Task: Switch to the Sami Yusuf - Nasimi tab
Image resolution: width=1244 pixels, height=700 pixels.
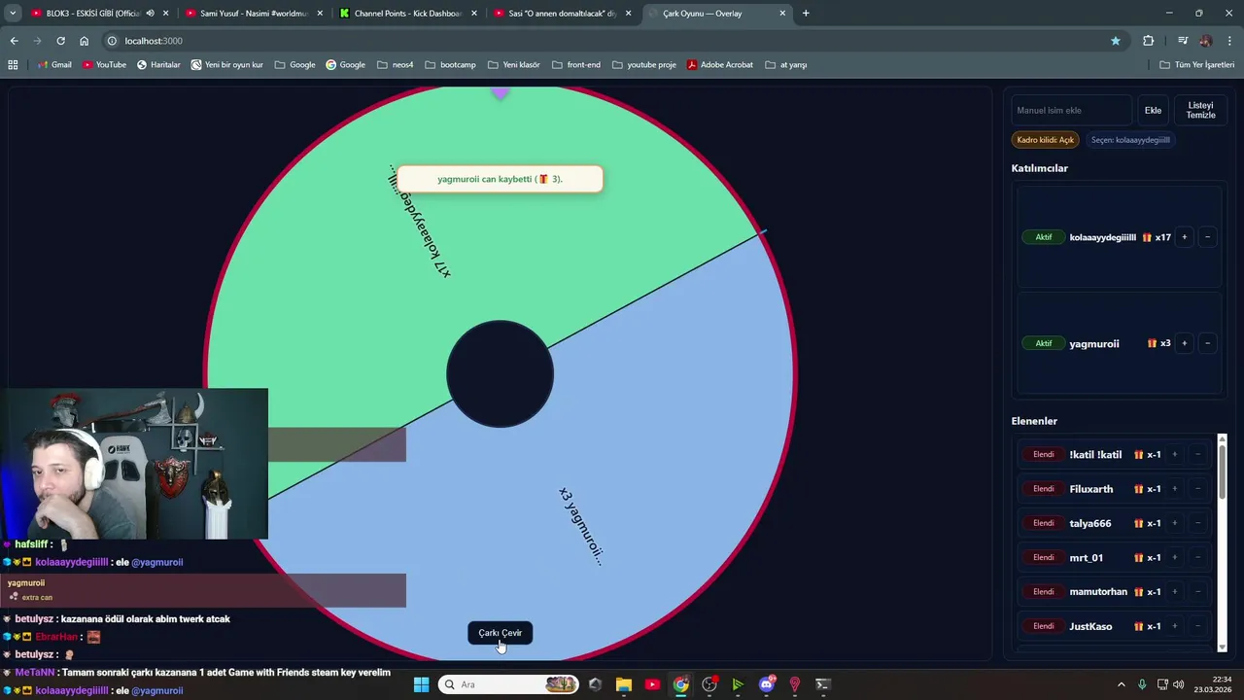Action: (x=253, y=14)
